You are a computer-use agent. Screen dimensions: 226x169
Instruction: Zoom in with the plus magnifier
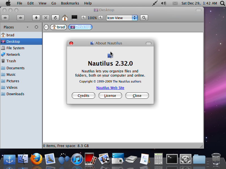[x=101, y=18]
